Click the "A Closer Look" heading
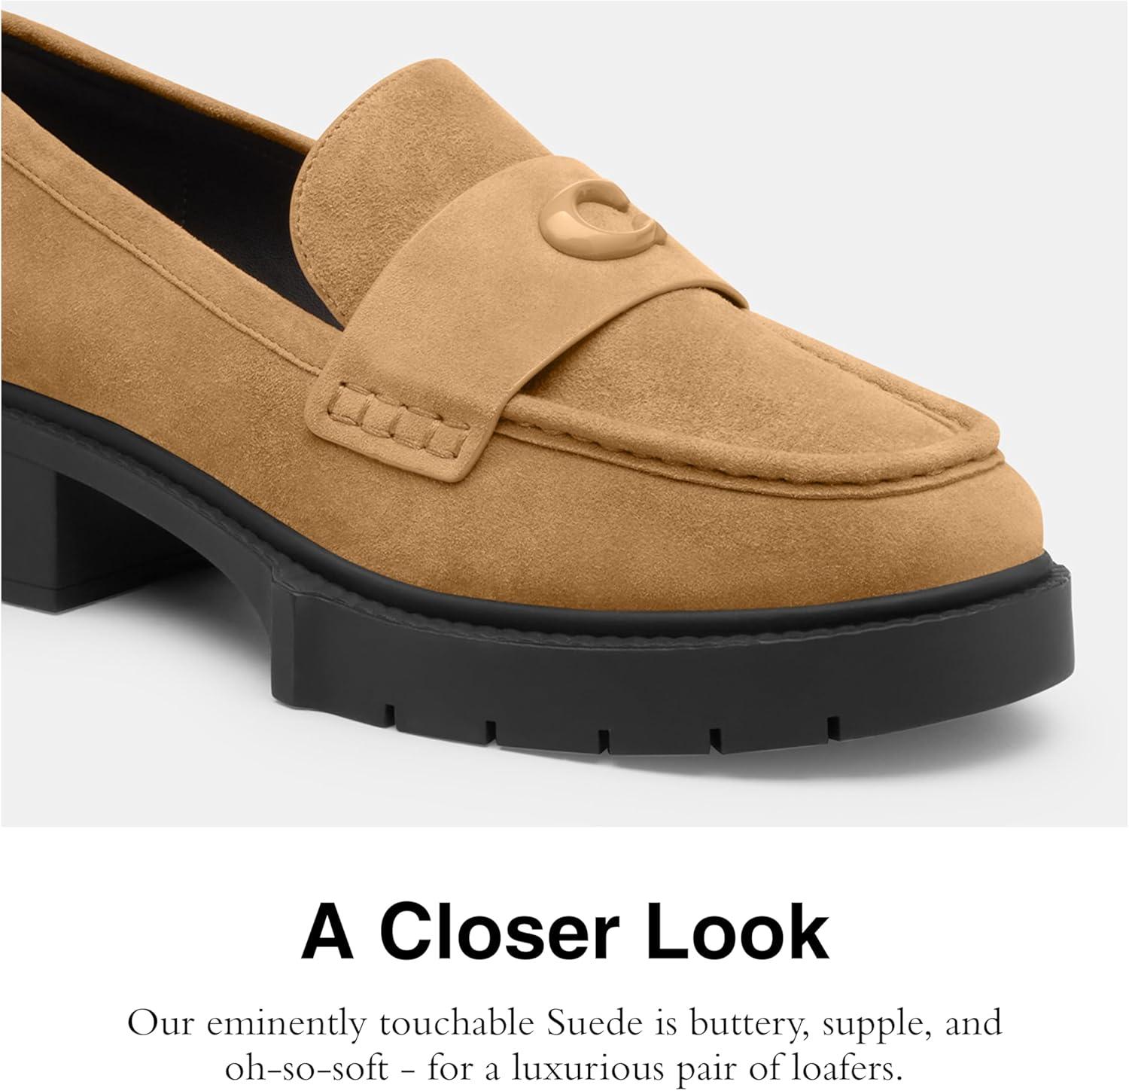1129x1091 pixels. [x=564, y=932]
